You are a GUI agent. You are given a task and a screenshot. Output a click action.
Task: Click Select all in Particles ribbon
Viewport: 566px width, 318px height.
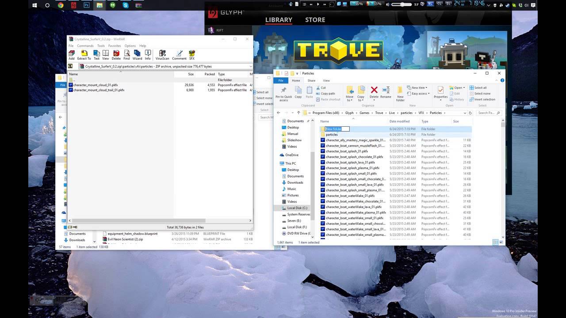[478, 88]
